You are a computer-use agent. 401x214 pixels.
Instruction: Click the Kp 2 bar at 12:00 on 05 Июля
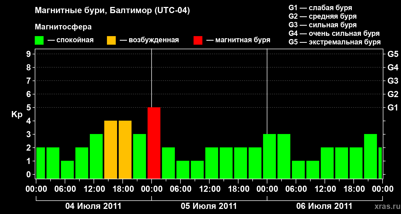click(x=212, y=163)
